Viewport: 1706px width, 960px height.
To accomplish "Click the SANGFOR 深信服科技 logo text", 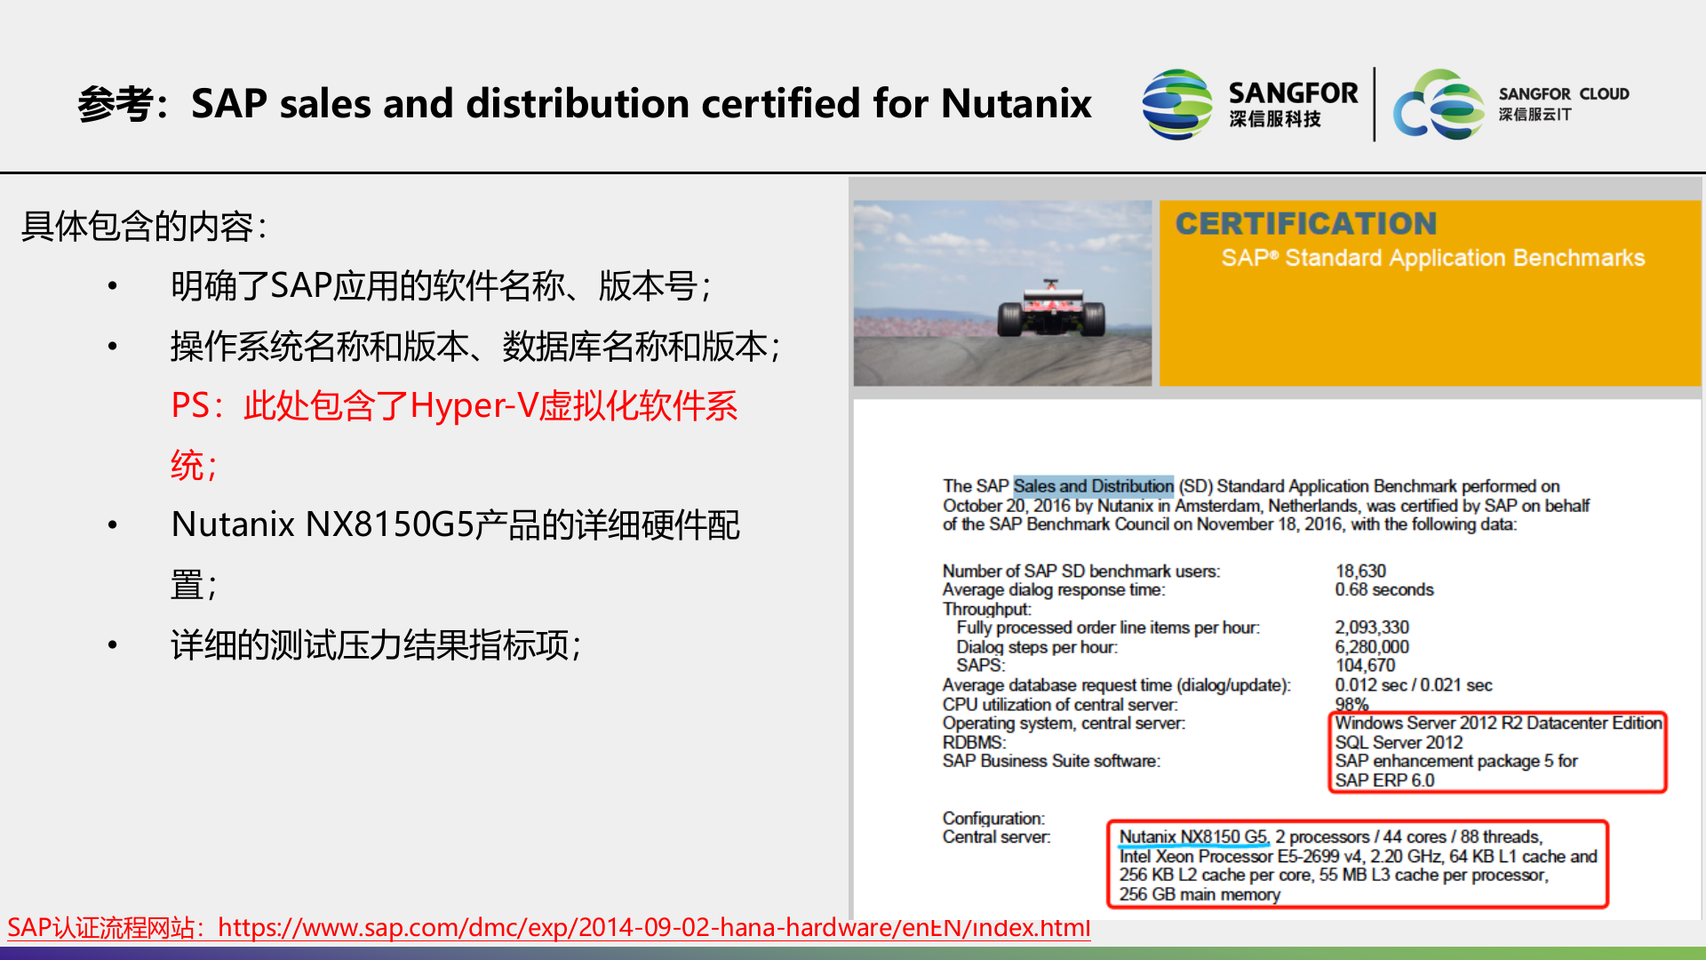I will coord(1292,104).
